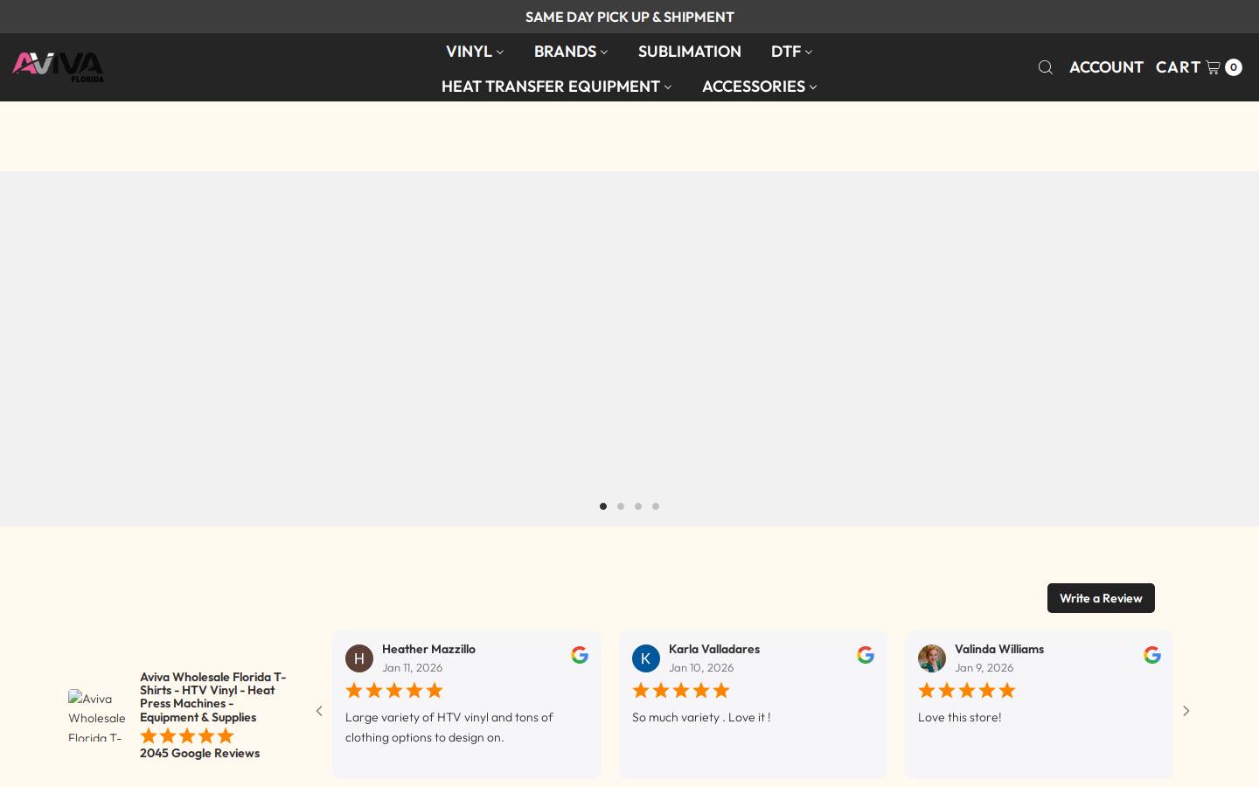The width and height of the screenshot is (1259, 787).
Task: Open the search magnifier icon
Action: [1045, 67]
